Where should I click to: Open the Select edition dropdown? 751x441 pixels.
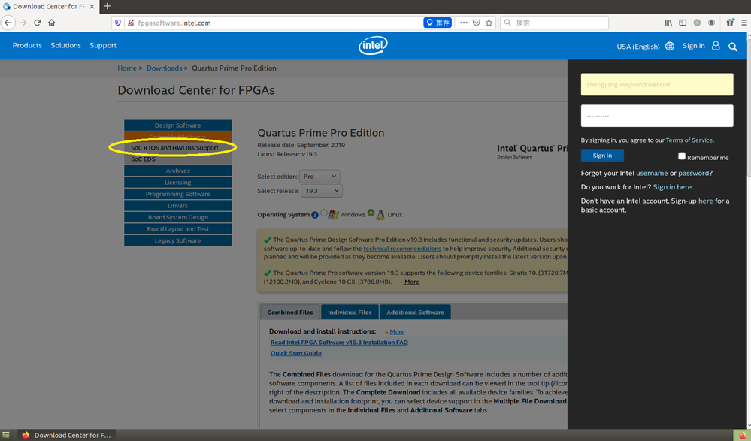(319, 177)
